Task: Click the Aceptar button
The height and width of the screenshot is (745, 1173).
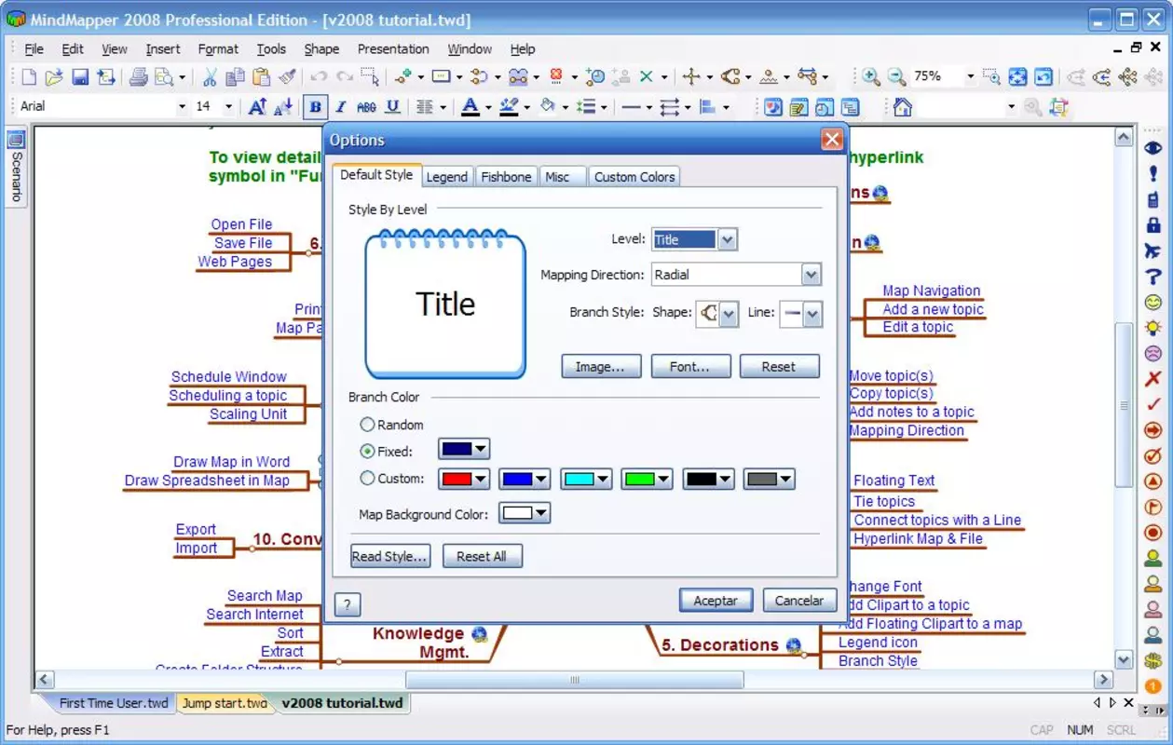Action: (x=716, y=601)
